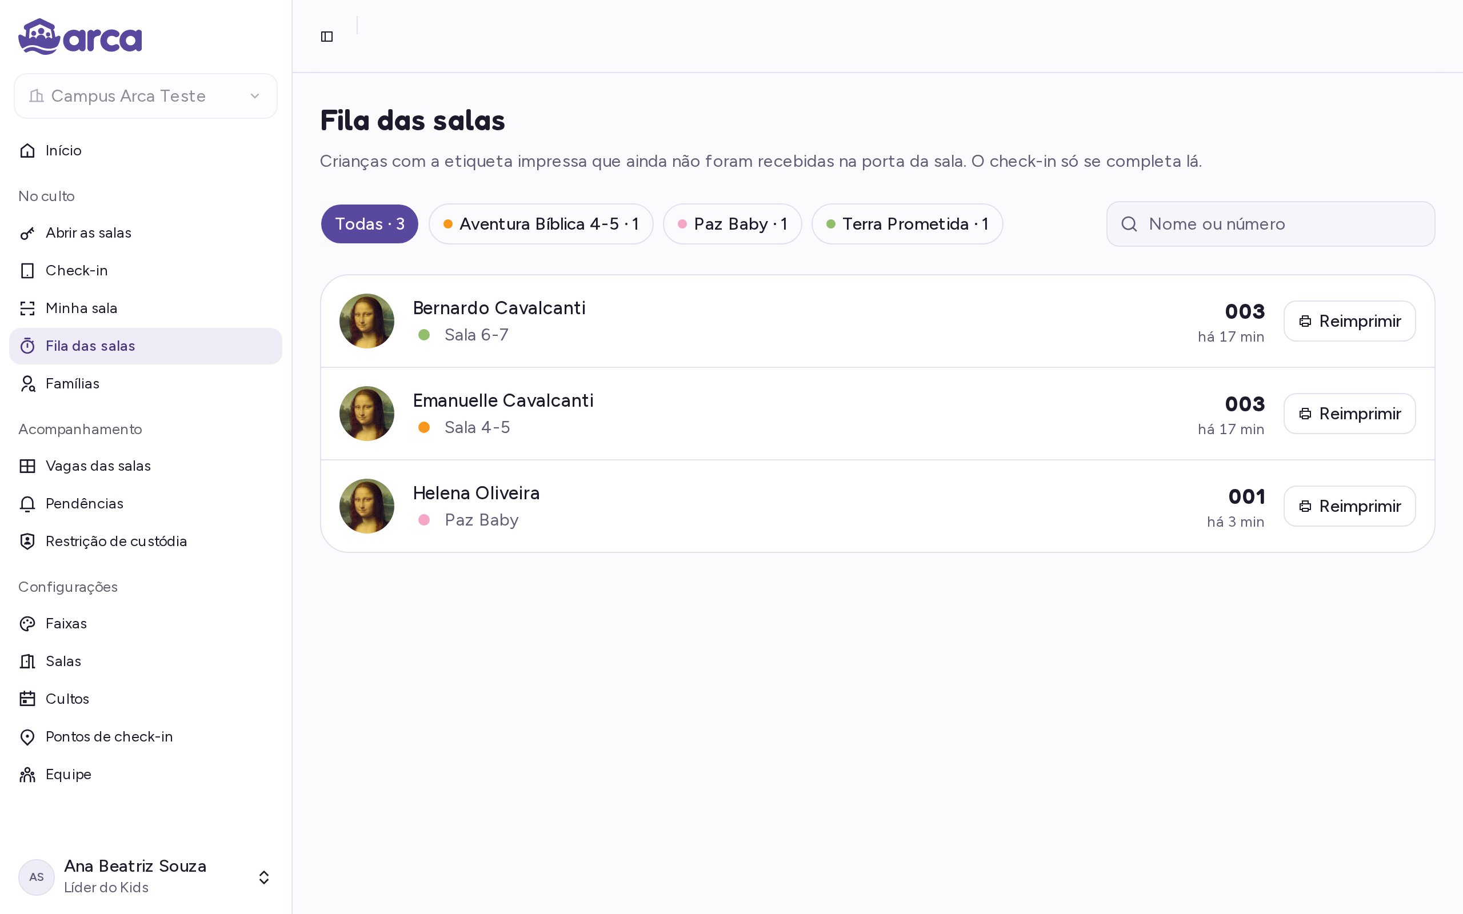Open Restrição de custódia shield icon
The height and width of the screenshot is (914, 1463).
tap(27, 541)
